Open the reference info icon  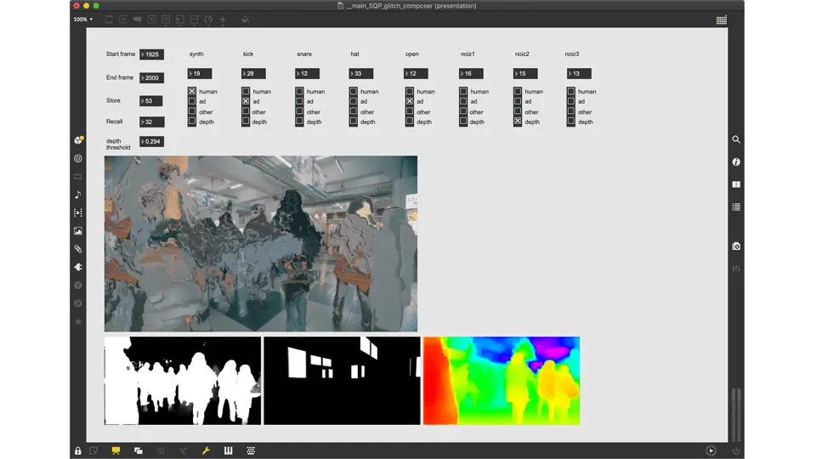[736, 161]
